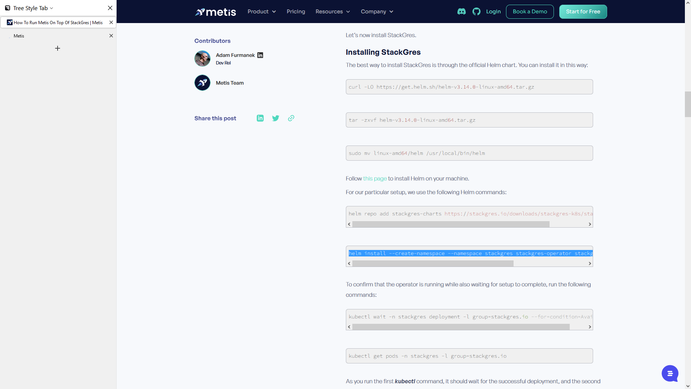The height and width of the screenshot is (389, 691).
Task: Click the Metis Team avatar
Action: [x=202, y=82]
